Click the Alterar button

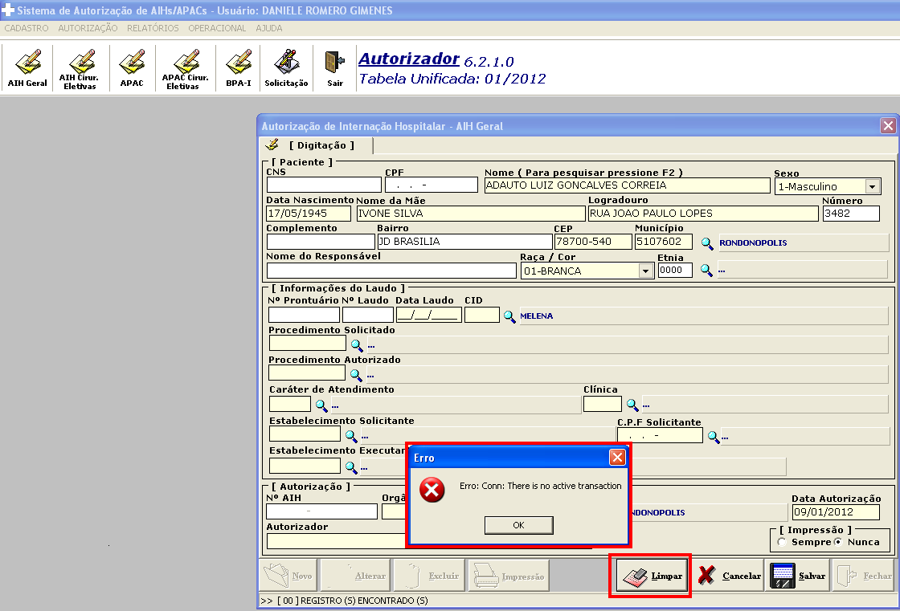coord(355,576)
